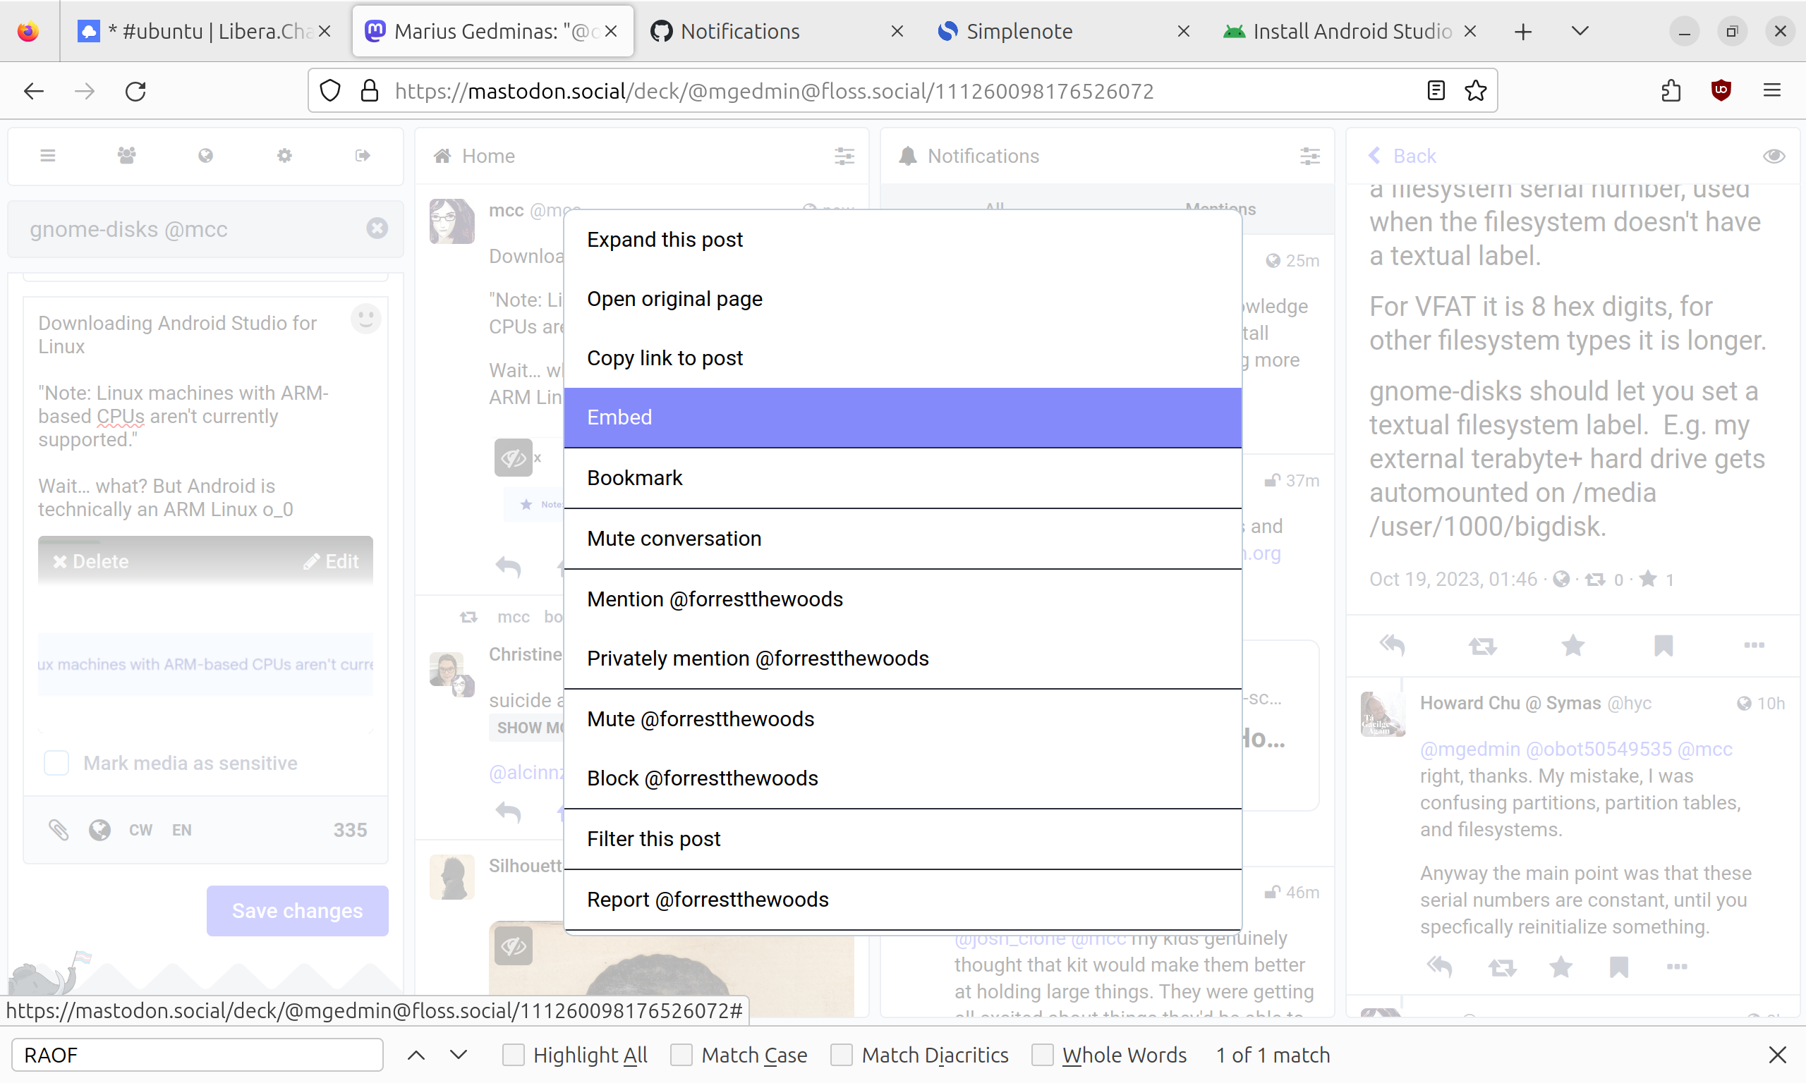Clear the search field with the X icon
This screenshot has width=1806, height=1083.
click(377, 228)
